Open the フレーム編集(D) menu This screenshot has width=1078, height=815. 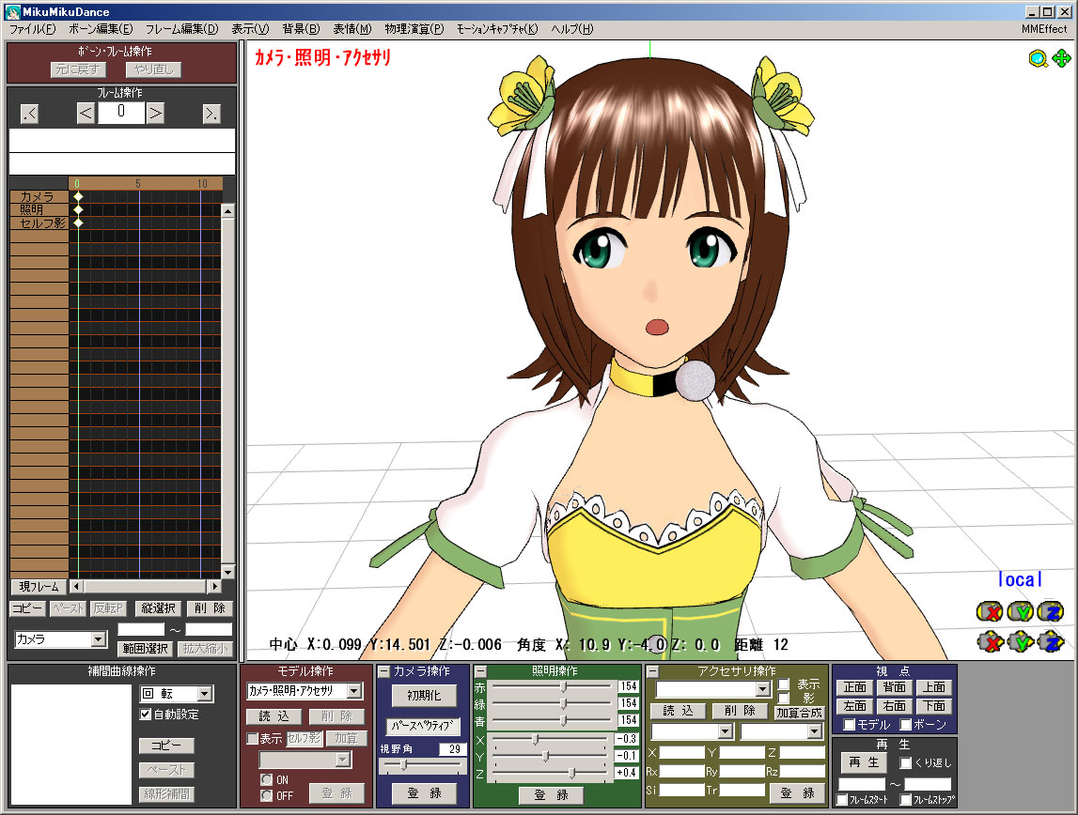pyautogui.click(x=181, y=29)
